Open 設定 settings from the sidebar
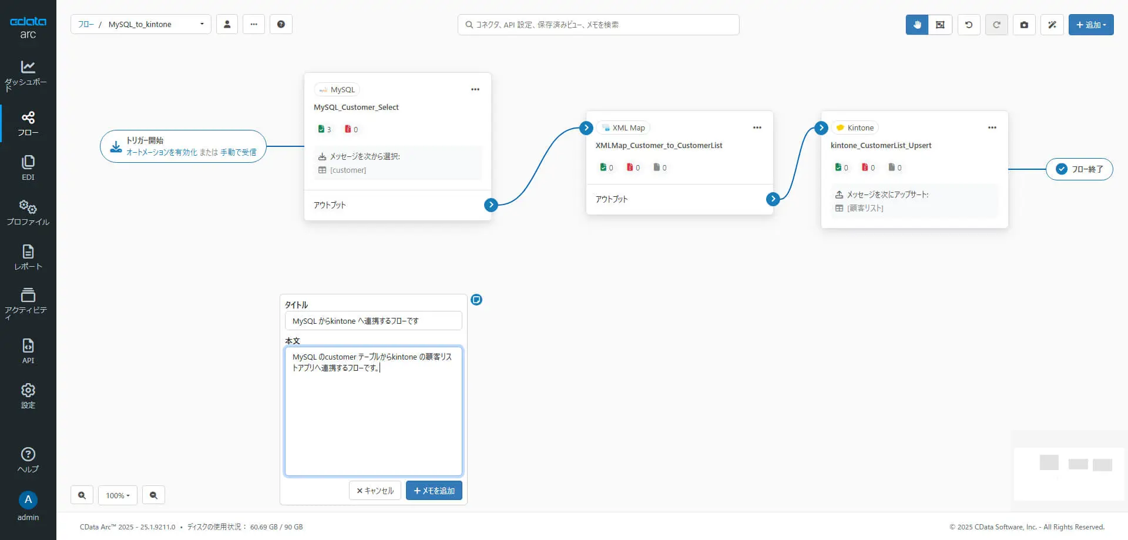 coord(28,395)
